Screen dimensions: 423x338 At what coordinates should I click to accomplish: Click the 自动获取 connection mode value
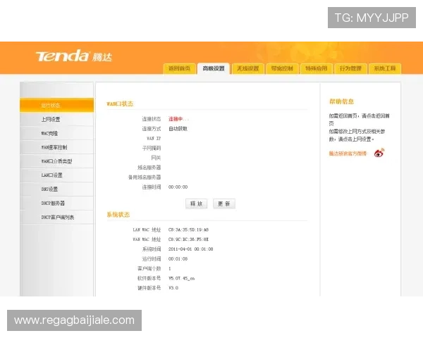pos(178,129)
